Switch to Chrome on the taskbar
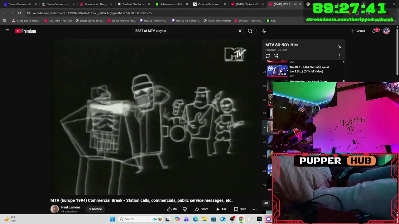Screen dimensions: 399x224 [x=241, y=219]
